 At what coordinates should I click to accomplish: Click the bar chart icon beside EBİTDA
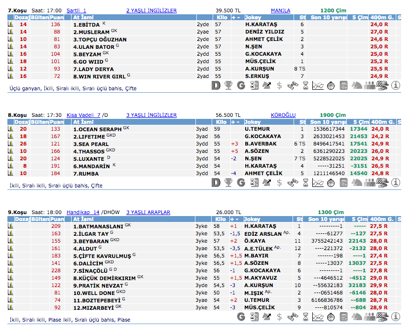[10, 24]
